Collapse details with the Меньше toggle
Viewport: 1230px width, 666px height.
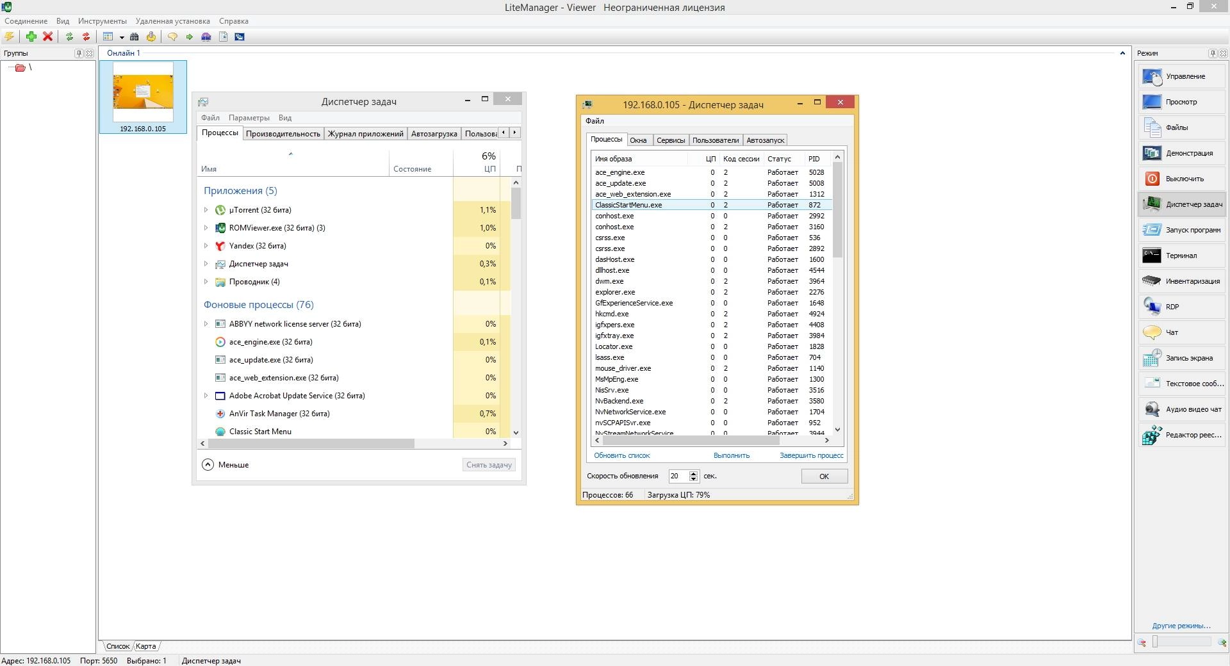225,465
